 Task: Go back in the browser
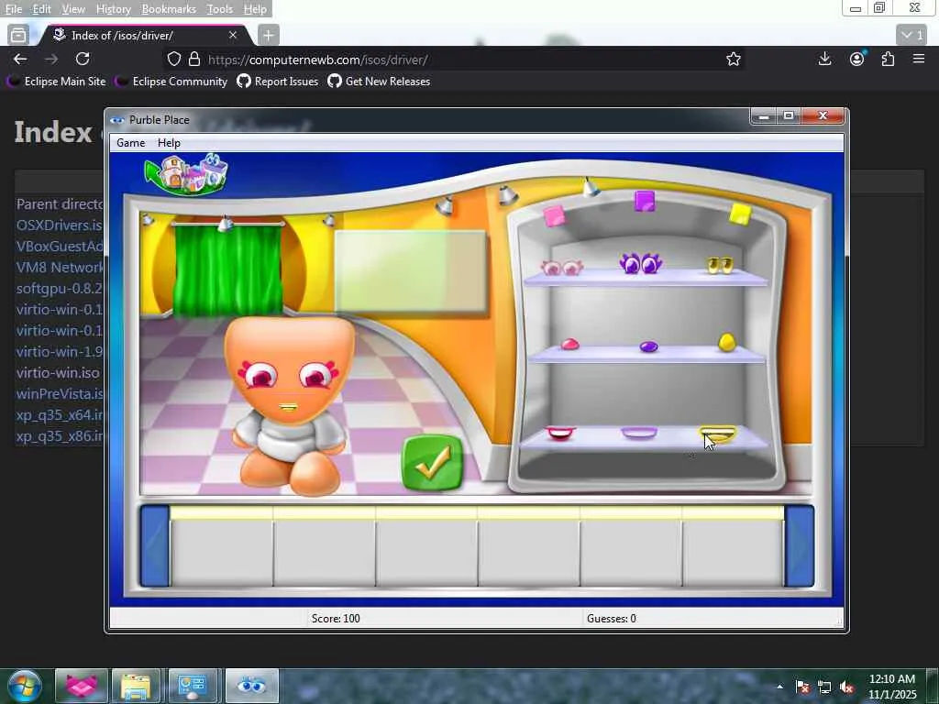click(20, 59)
